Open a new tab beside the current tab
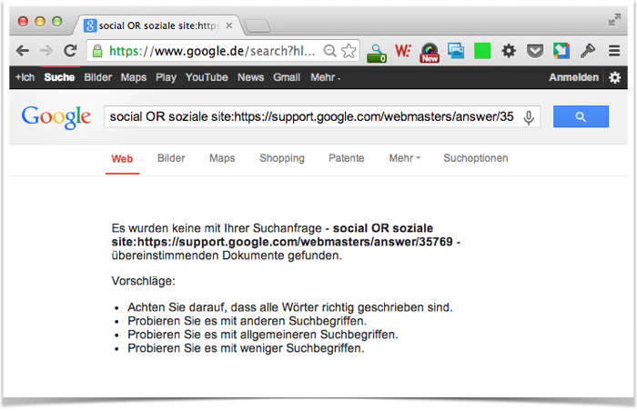 tap(258, 25)
